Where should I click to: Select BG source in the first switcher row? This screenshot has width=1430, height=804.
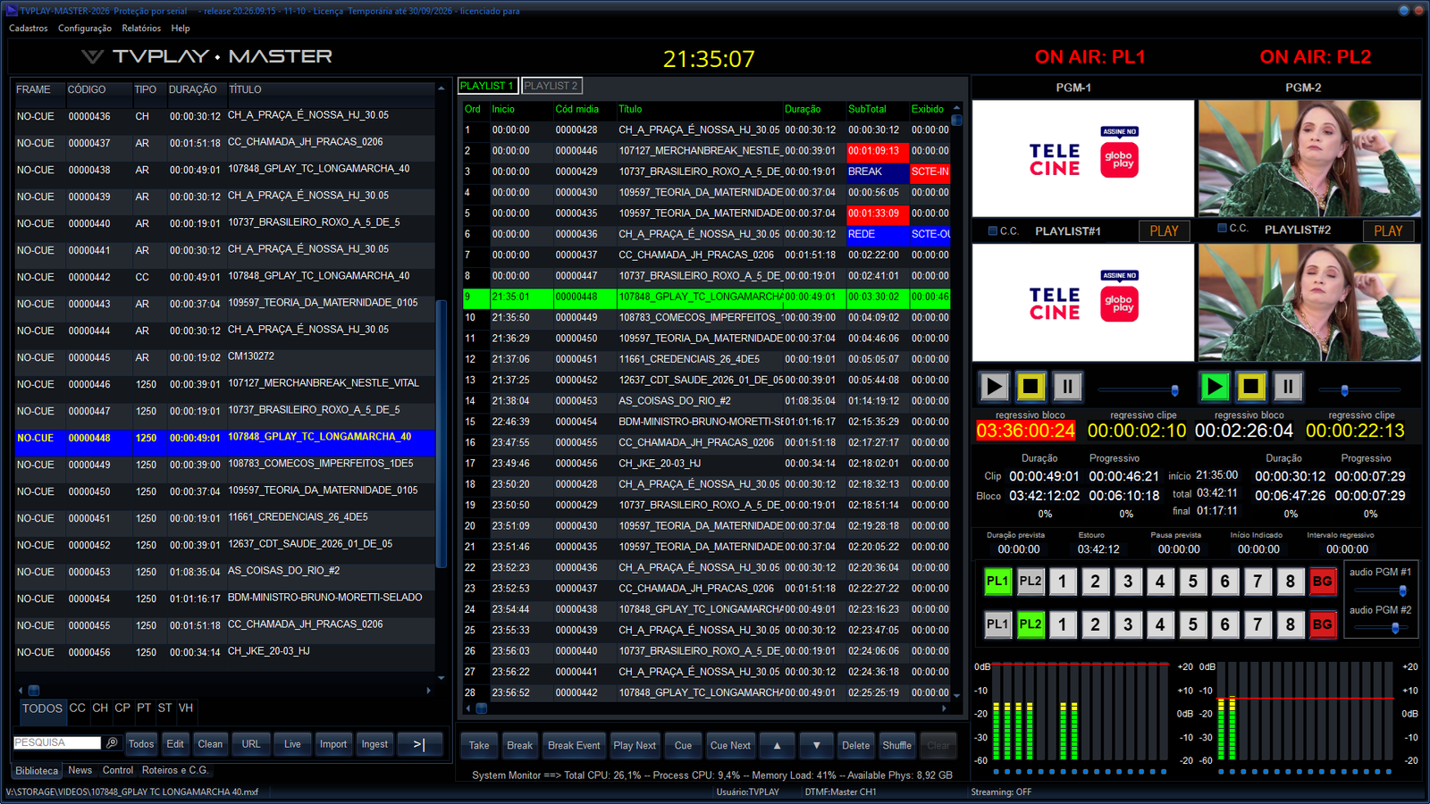1322,582
